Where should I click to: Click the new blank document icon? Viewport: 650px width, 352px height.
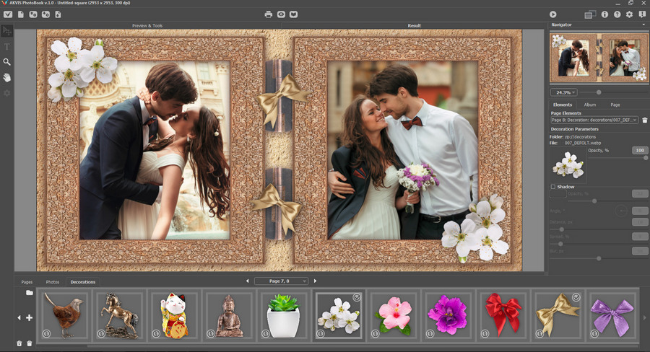pyautogui.click(x=21, y=14)
